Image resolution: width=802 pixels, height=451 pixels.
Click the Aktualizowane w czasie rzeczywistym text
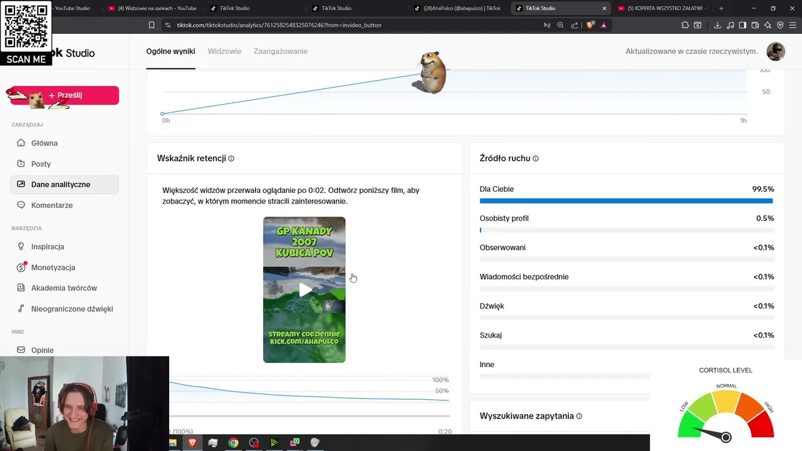[692, 51]
